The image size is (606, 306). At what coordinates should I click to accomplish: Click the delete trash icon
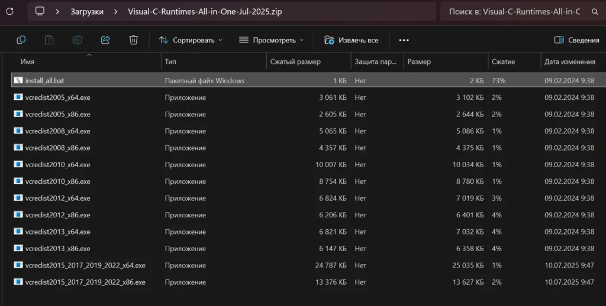pyautogui.click(x=134, y=40)
